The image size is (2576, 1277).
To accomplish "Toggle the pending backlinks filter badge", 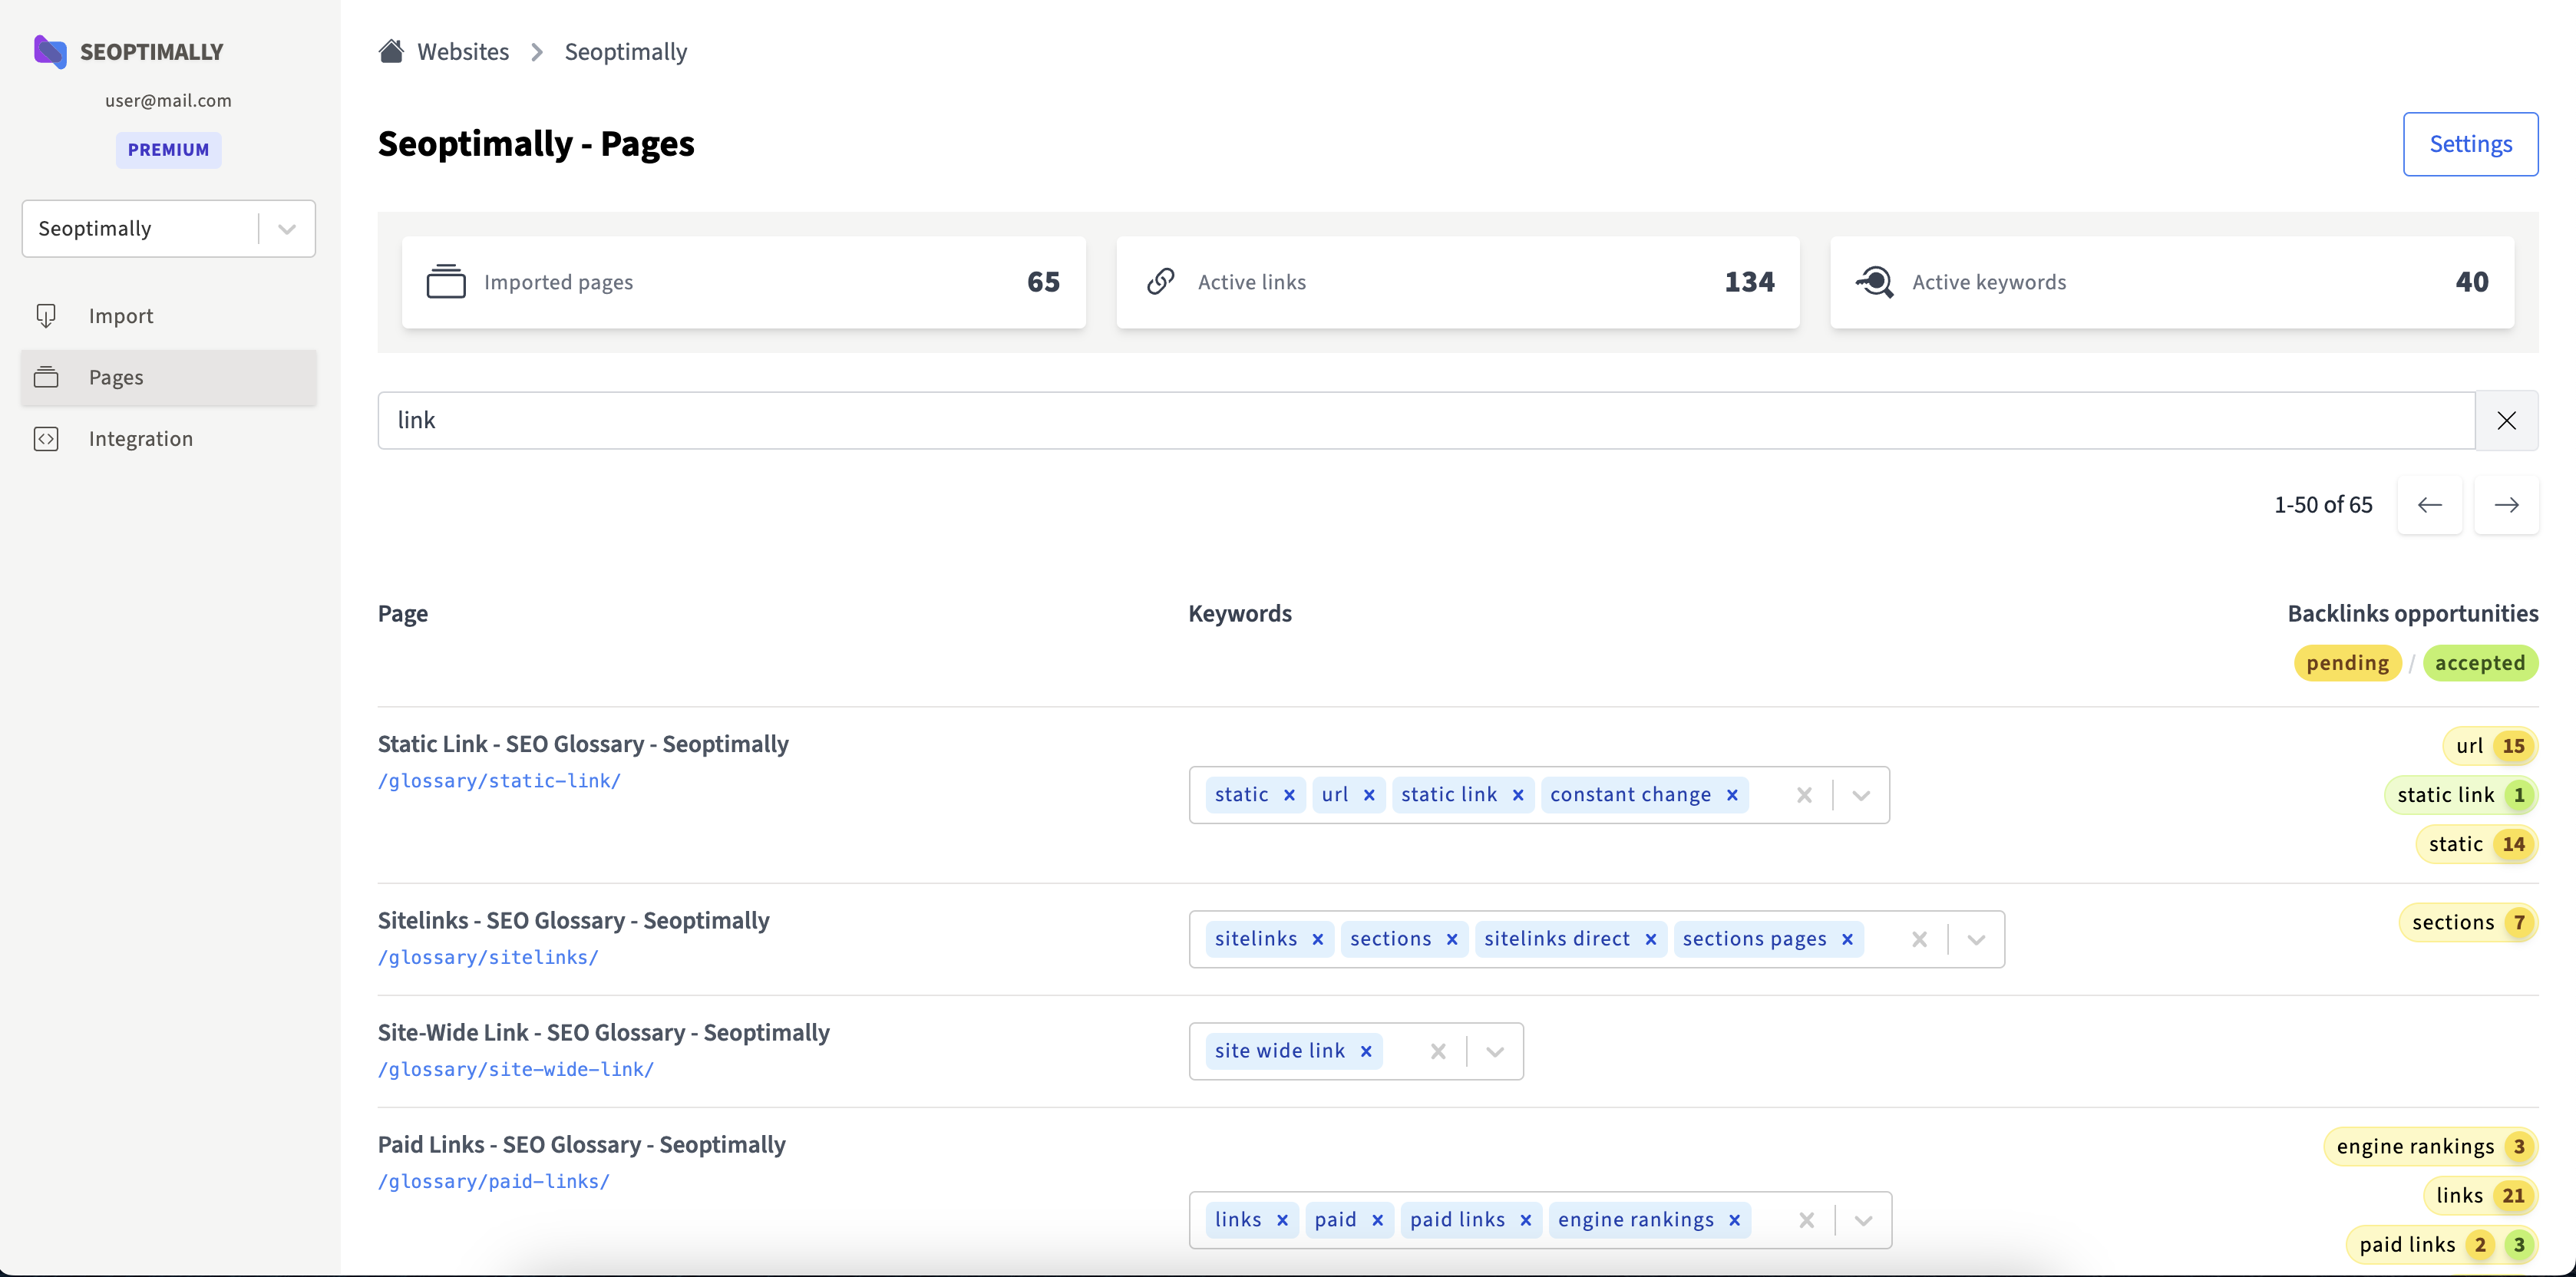I will coord(2347,663).
